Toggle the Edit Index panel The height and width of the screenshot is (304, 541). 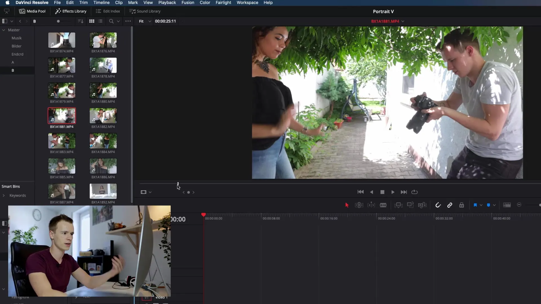[108, 11]
